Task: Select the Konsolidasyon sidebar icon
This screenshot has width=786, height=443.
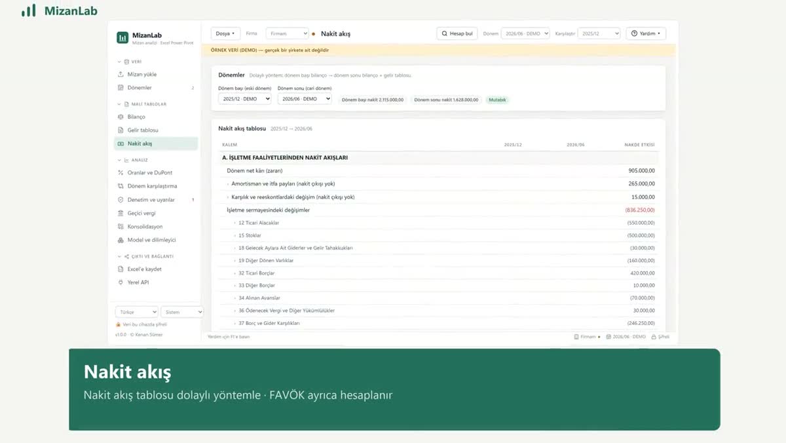Action: click(121, 227)
